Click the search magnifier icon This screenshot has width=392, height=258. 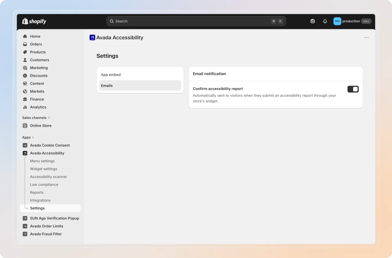point(112,21)
